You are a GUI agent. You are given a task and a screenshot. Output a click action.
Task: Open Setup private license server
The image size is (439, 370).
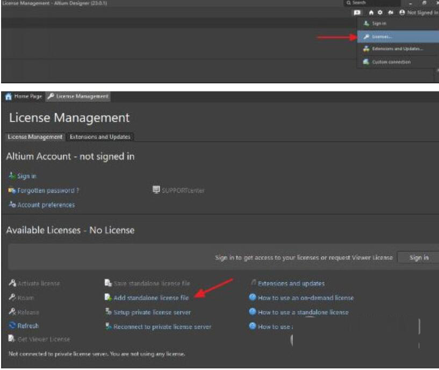tap(152, 313)
